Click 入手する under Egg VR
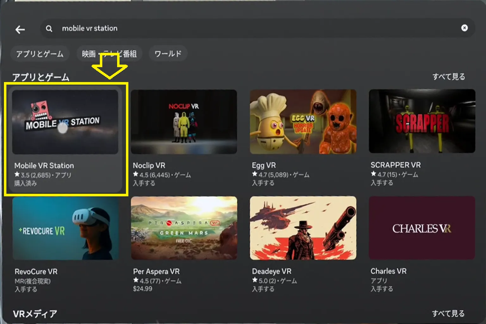This screenshot has width=486, height=324. pos(263,183)
